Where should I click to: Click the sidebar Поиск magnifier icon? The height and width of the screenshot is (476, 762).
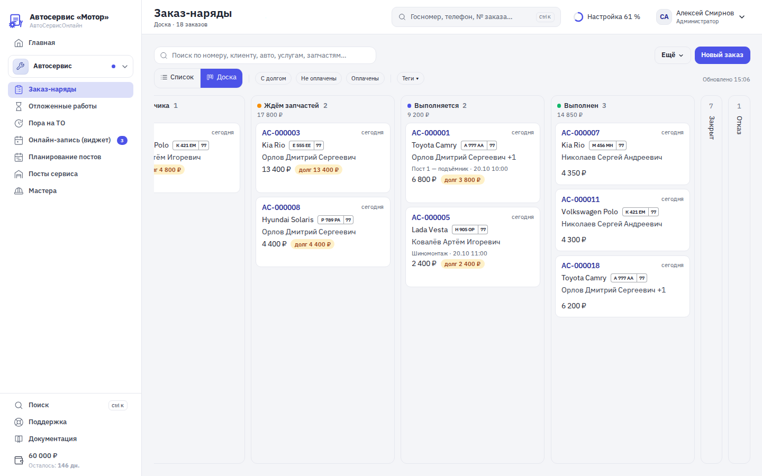point(19,405)
